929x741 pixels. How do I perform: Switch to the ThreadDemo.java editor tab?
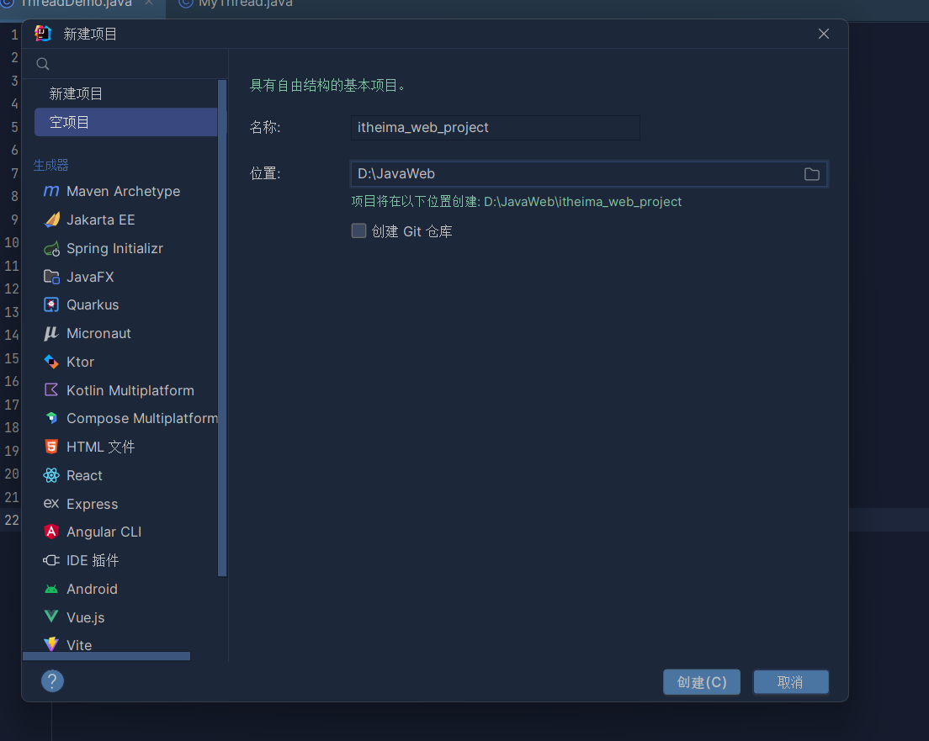(x=77, y=4)
